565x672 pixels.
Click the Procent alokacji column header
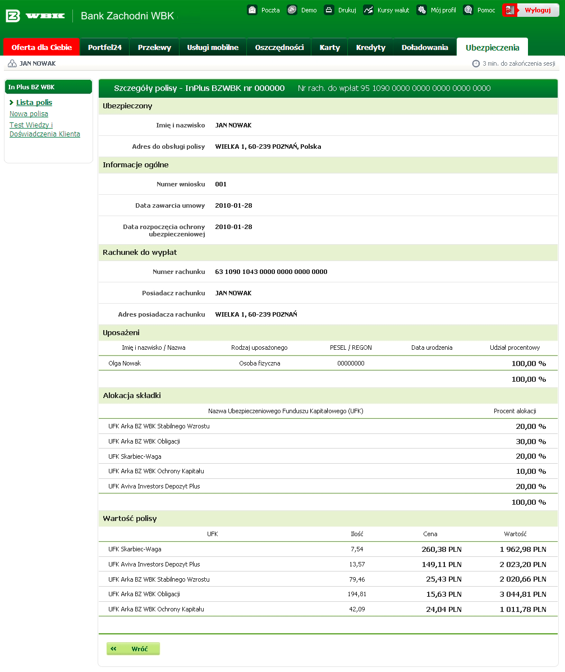(515, 411)
